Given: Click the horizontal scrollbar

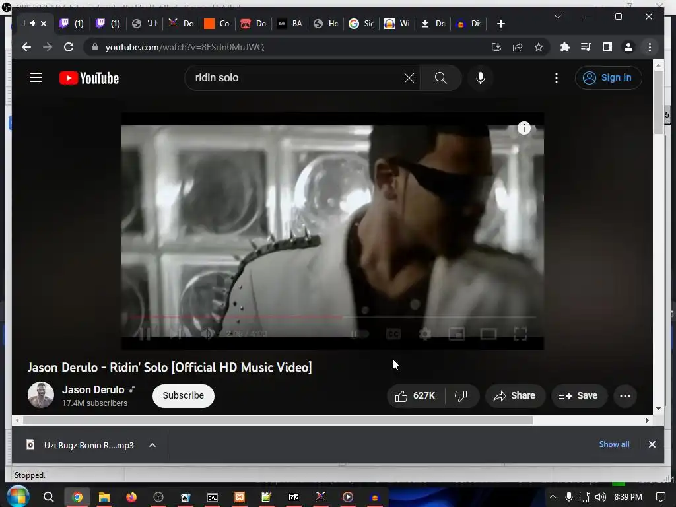Looking at the screenshot, I should [278, 421].
